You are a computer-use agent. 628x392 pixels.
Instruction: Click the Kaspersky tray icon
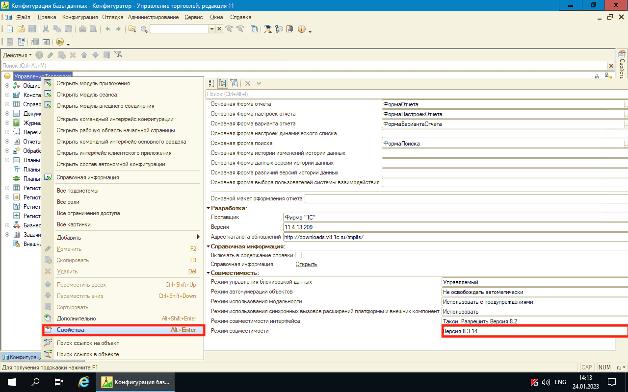click(x=535, y=382)
